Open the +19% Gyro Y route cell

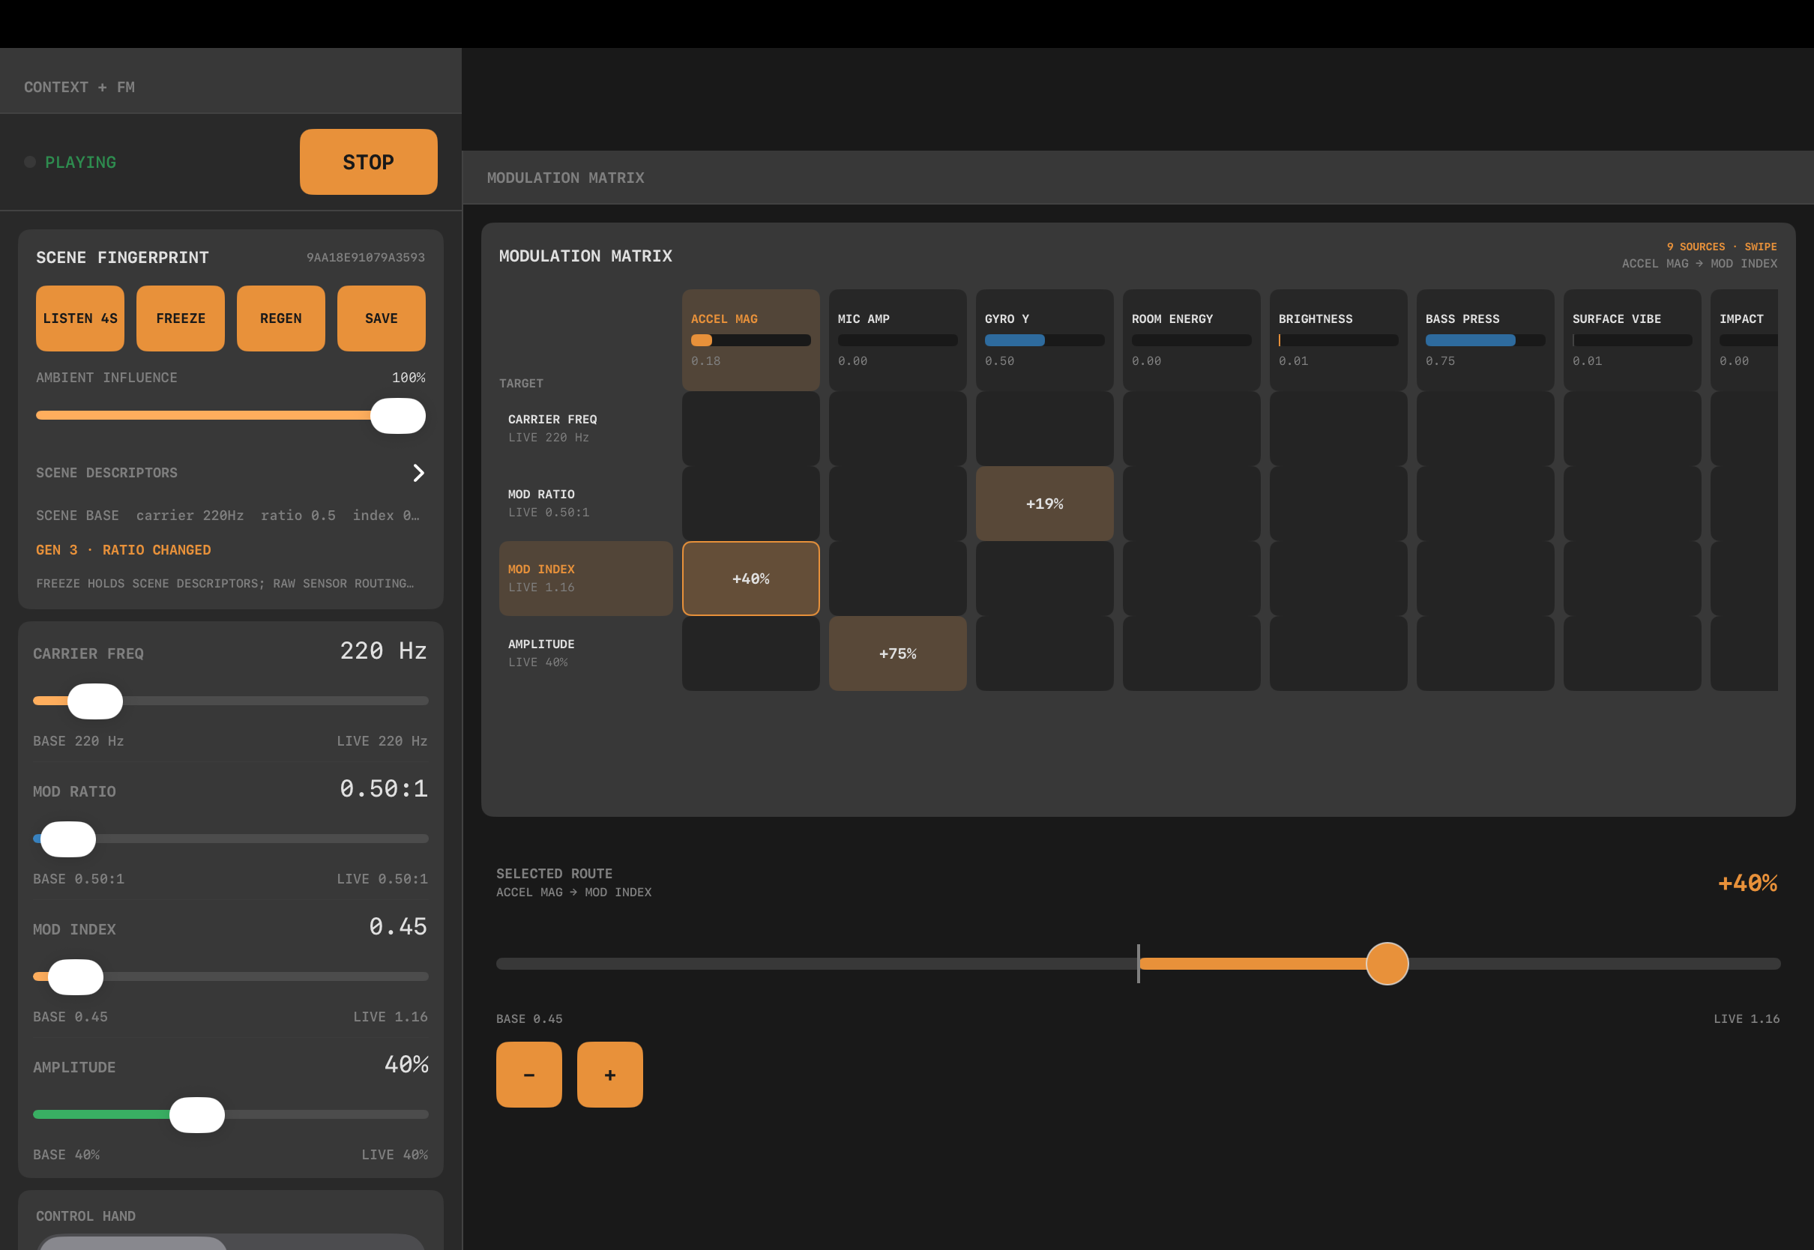click(1045, 504)
